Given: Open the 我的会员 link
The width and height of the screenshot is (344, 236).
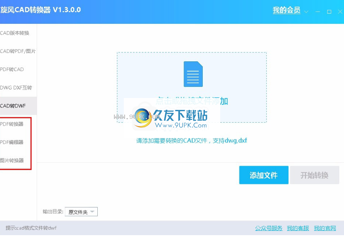Looking at the screenshot, I should (286, 10).
